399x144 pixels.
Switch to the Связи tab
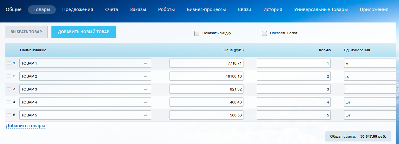point(244,9)
